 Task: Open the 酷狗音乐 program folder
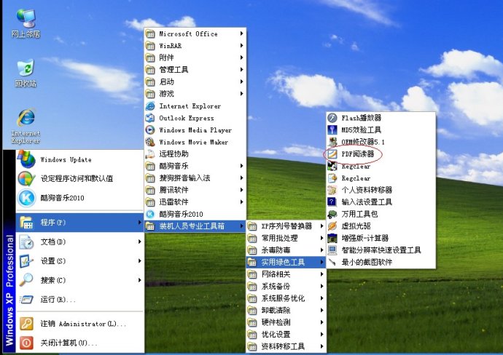point(195,166)
